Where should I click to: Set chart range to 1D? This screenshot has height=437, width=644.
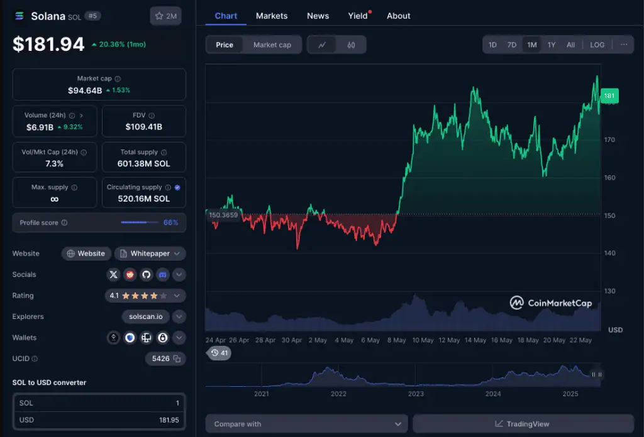492,45
